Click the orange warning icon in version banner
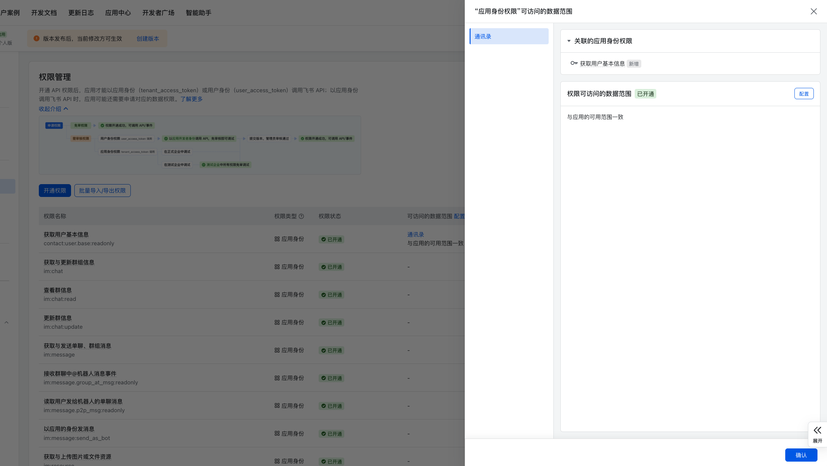This screenshot has width=827, height=466. [x=37, y=38]
